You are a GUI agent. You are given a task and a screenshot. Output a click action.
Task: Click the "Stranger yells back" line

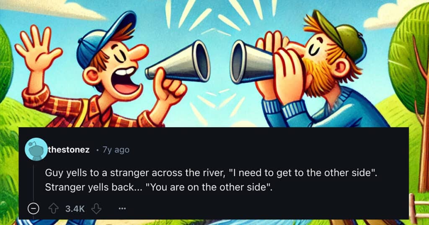[159, 187]
